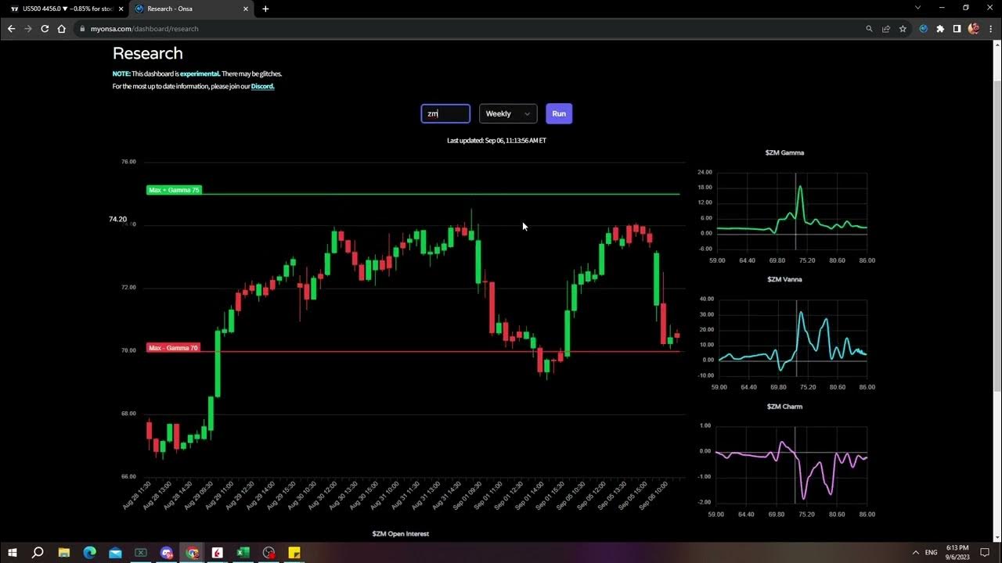Open a new browser tab
1002x563 pixels.
[265, 9]
